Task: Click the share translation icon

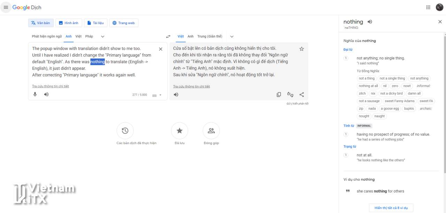Action: tap(302, 95)
